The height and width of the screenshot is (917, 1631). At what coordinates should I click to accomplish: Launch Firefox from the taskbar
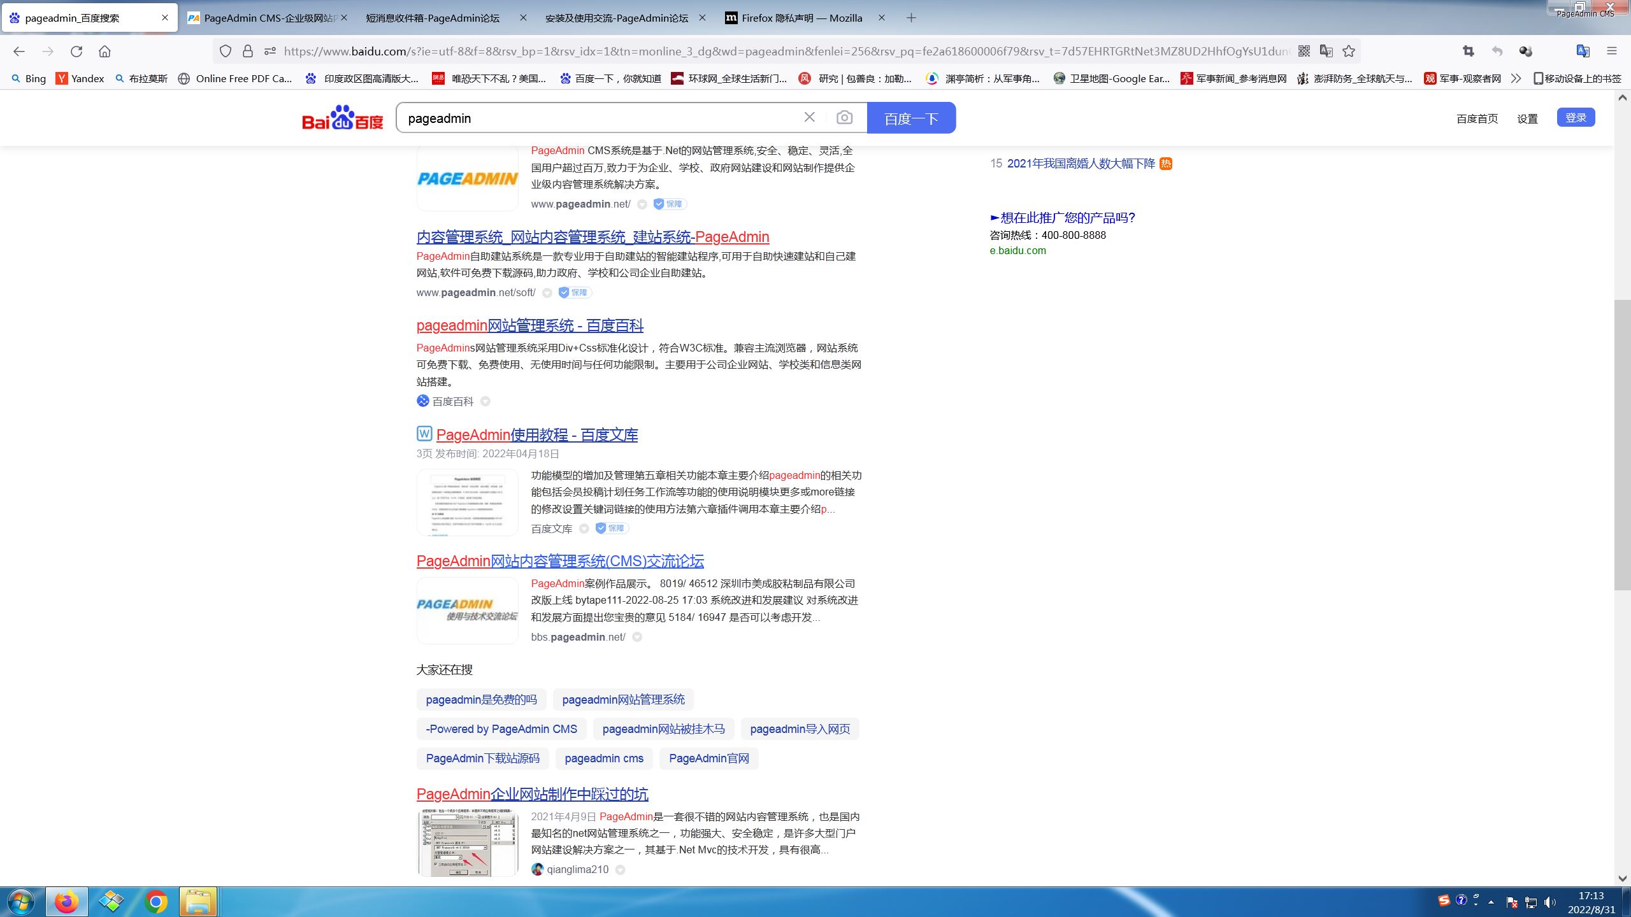pyautogui.click(x=66, y=902)
